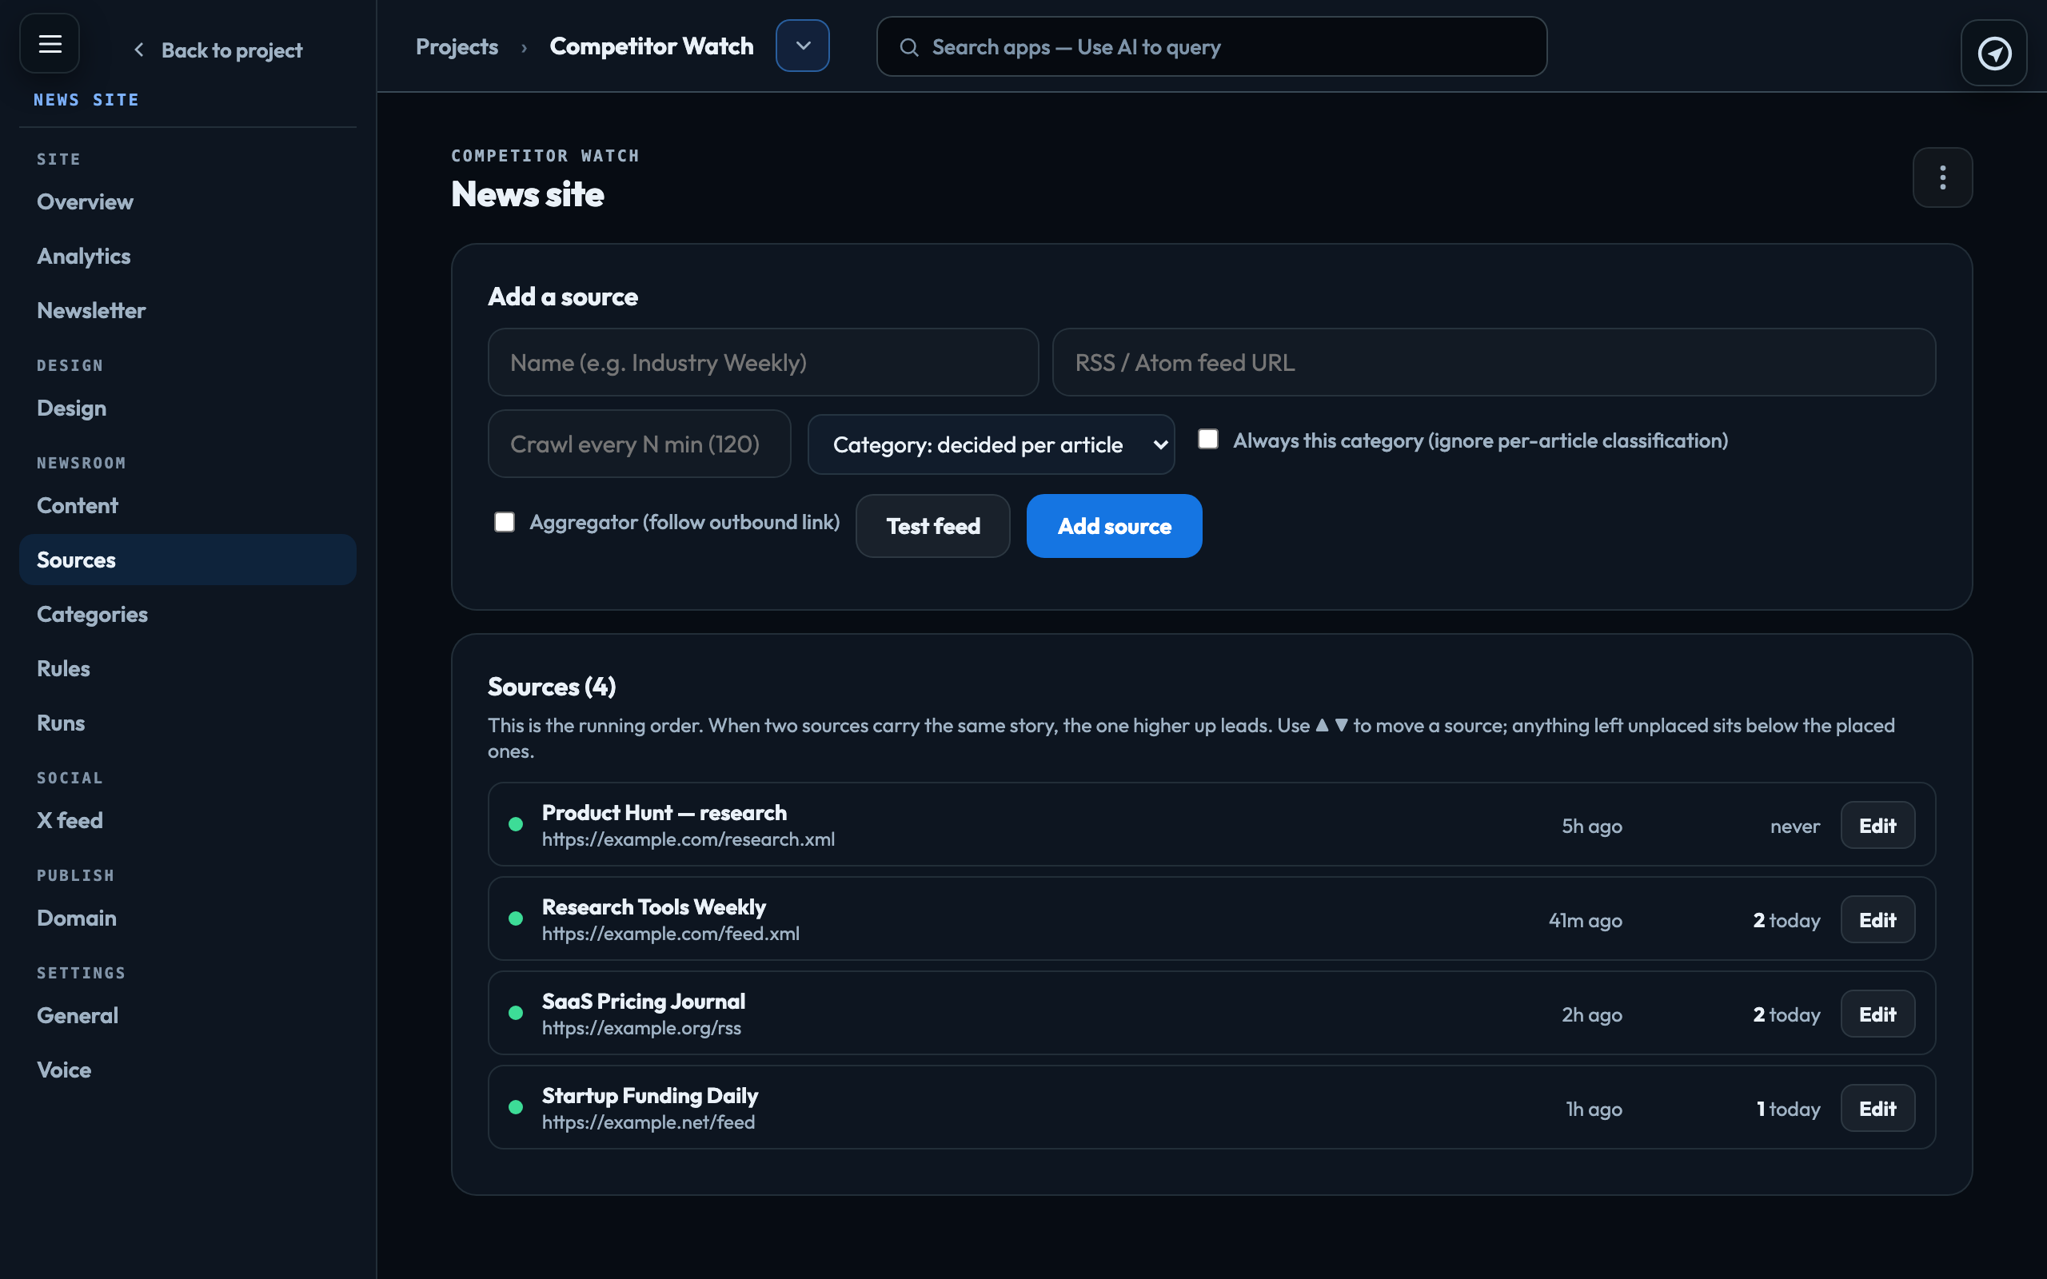
Task: Click the Test feed button
Action: [x=932, y=526]
